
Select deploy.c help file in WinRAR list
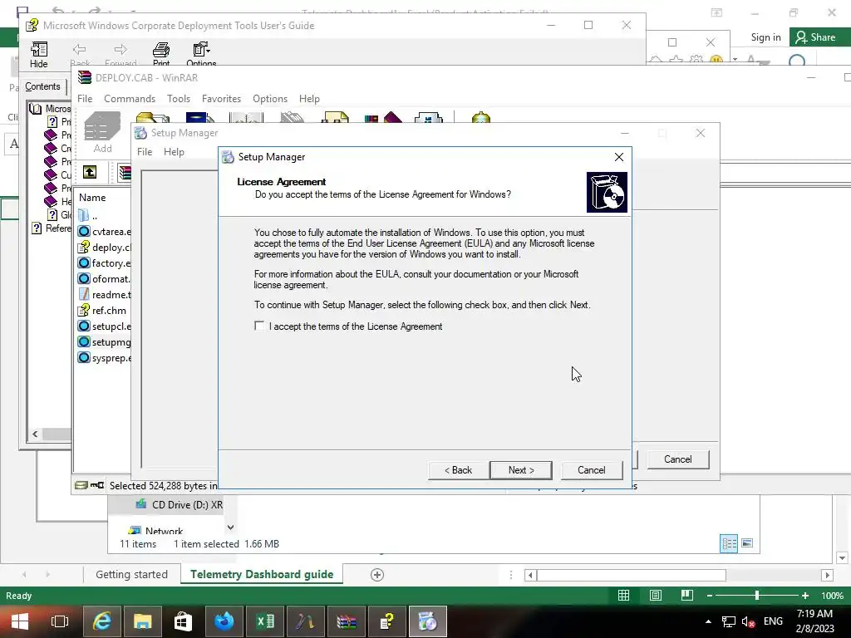(104, 248)
